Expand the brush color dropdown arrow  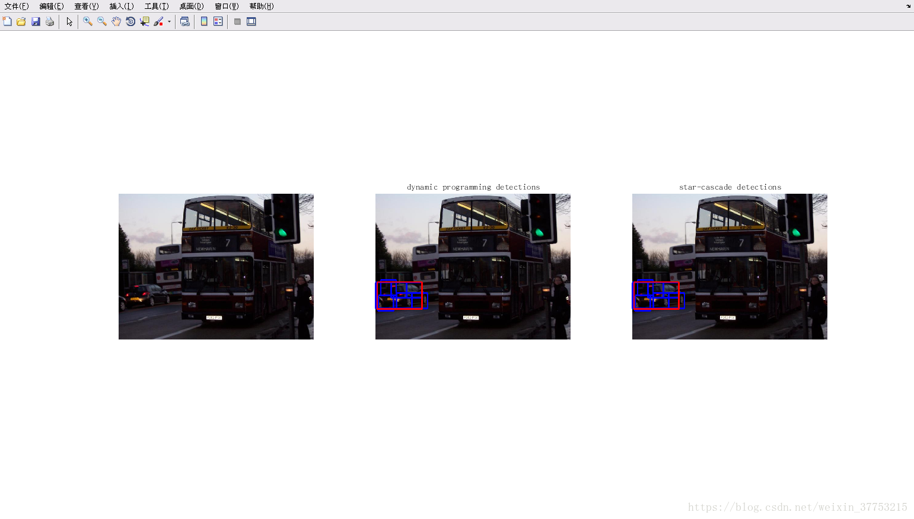(169, 21)
